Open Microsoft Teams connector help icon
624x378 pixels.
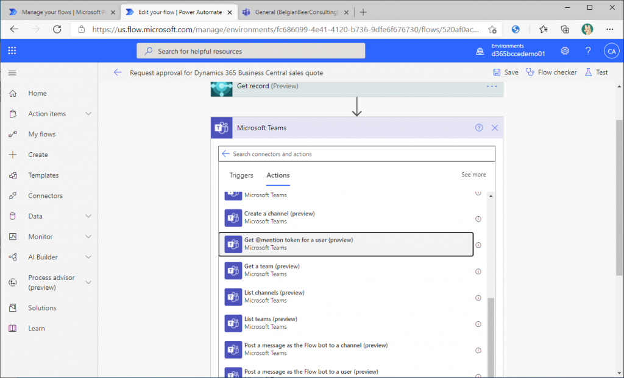click(x=479, y=128)
